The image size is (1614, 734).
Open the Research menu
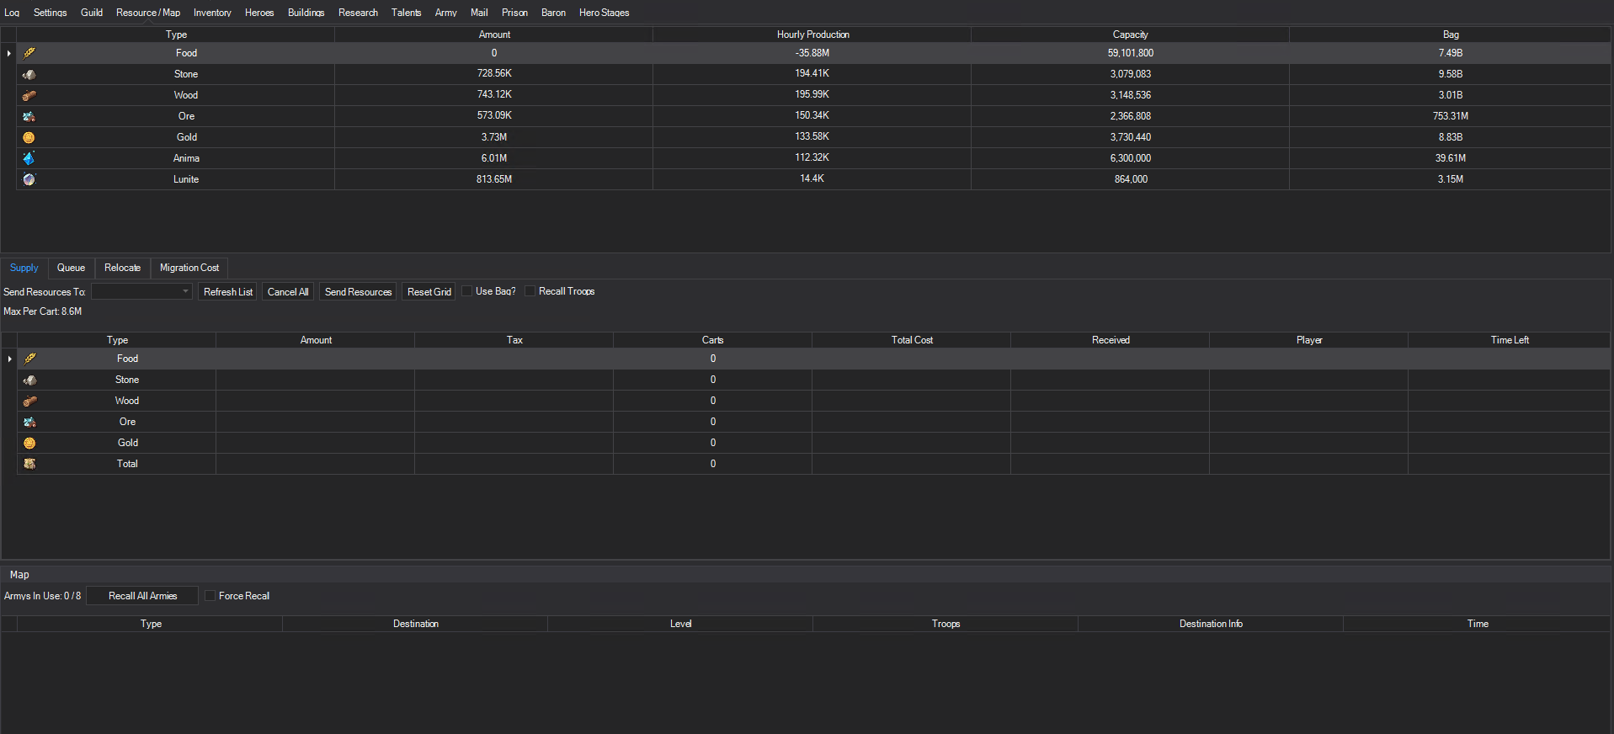point(359,13)
